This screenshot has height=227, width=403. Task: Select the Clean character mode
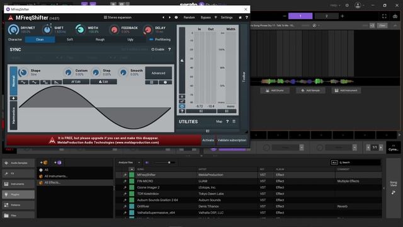pos(40,39)
